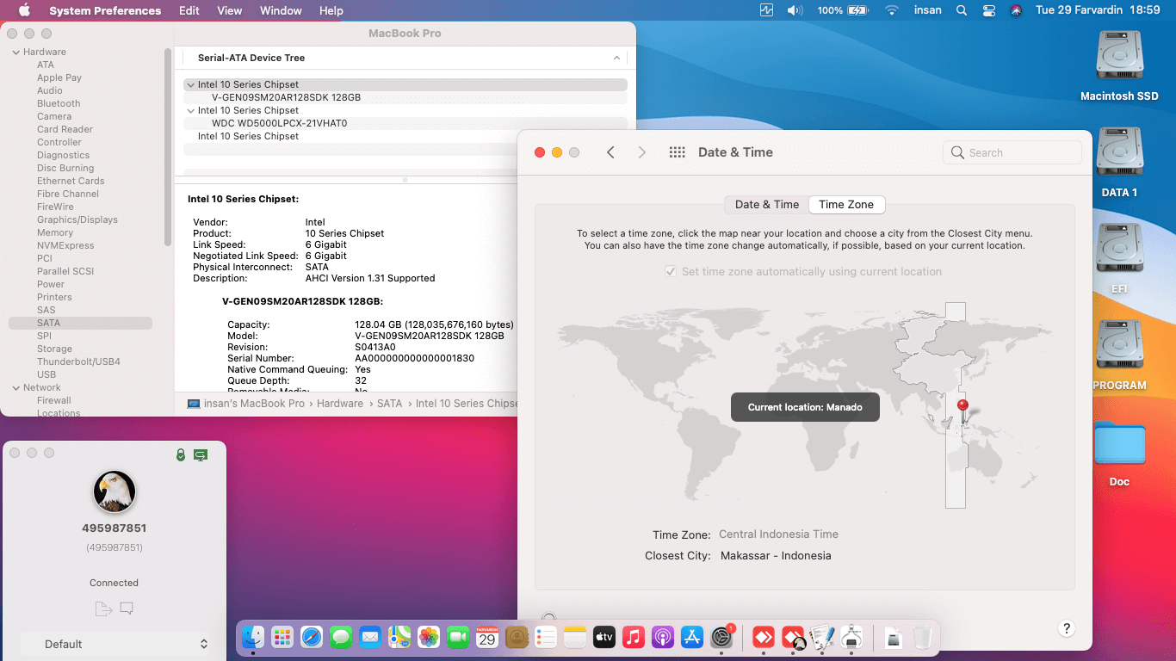Open Control Center from the menu bar
The image size is (1176, 661).
coord(988,10)
